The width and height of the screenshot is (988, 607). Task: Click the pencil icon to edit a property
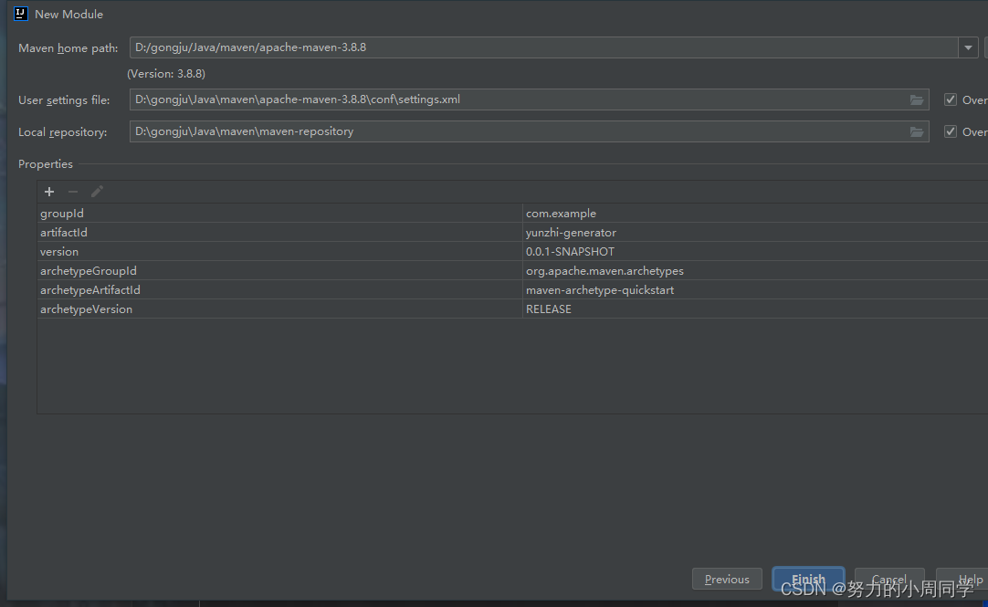coord(96,192)
